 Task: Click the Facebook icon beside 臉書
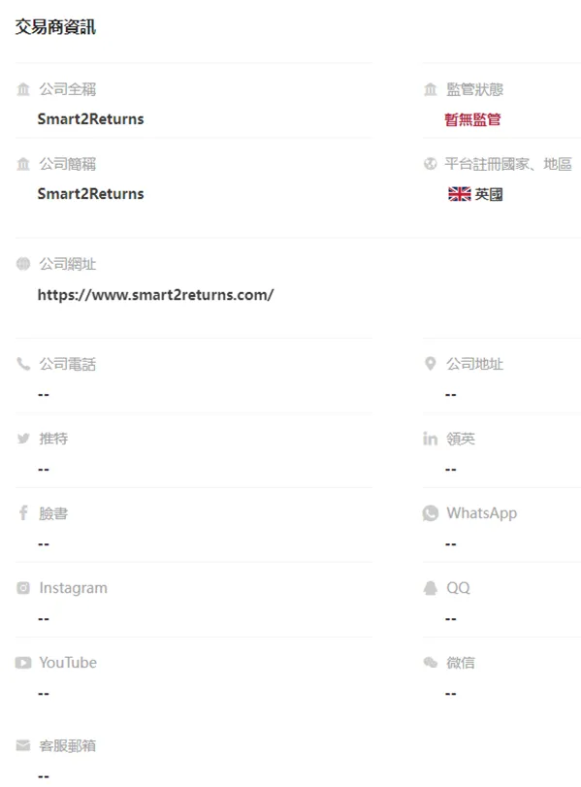click(23, 512)
